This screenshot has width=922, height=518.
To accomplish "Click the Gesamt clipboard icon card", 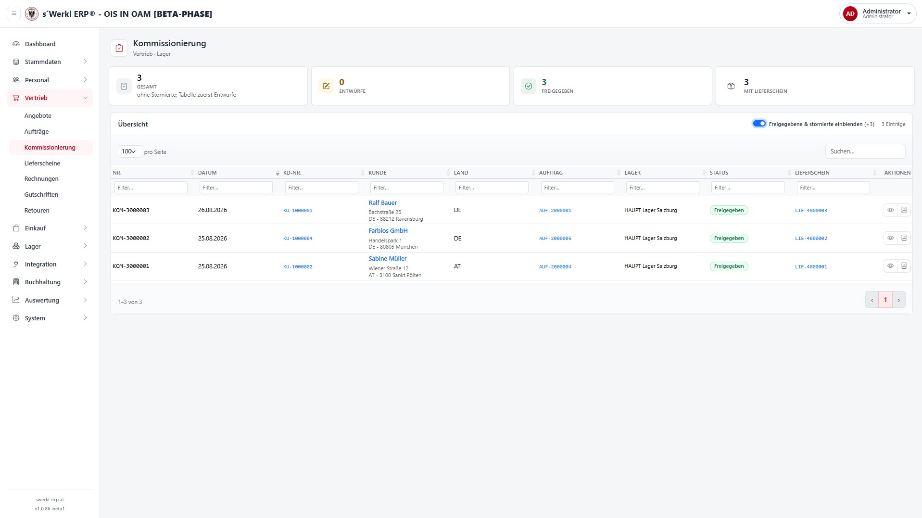I will click(x=124, y=86).
